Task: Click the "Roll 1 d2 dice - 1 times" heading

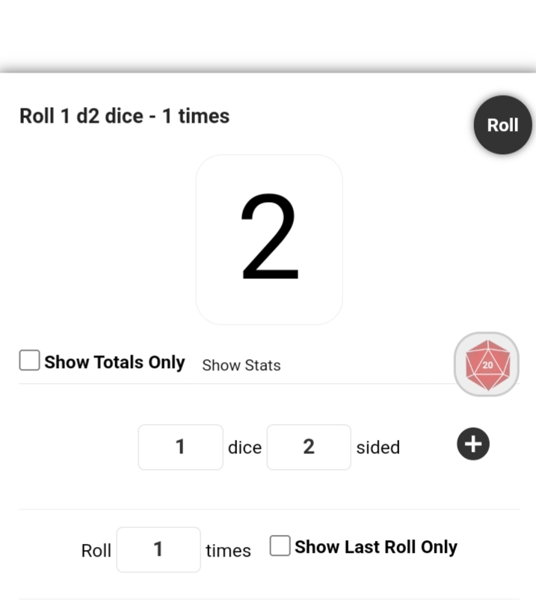Action: [124, 117]
